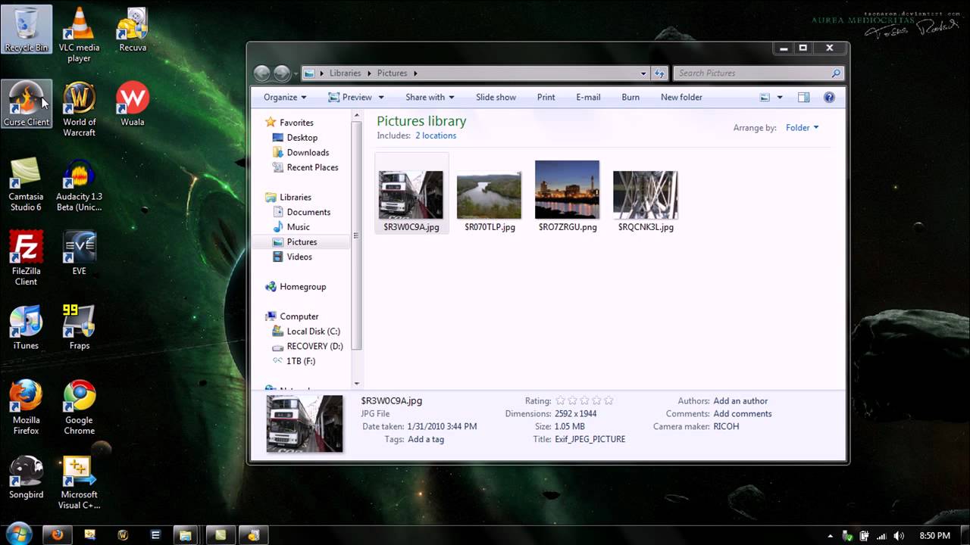This screenshot has height=545, width=970.
Task: Change view using the views icon
Action: [765, 97]
